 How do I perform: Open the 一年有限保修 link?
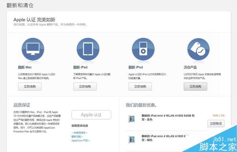tap(79, 133)
